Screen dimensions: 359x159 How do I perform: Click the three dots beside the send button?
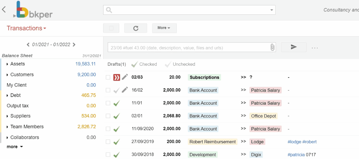[314, 48]
